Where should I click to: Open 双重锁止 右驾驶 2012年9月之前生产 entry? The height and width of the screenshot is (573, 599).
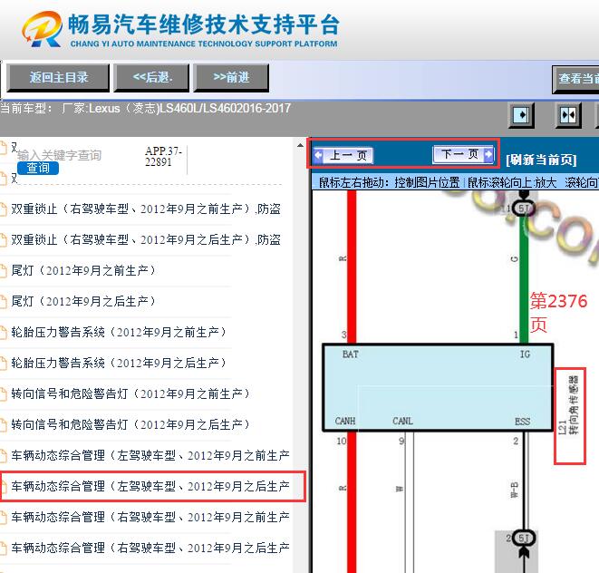(146, 209)
